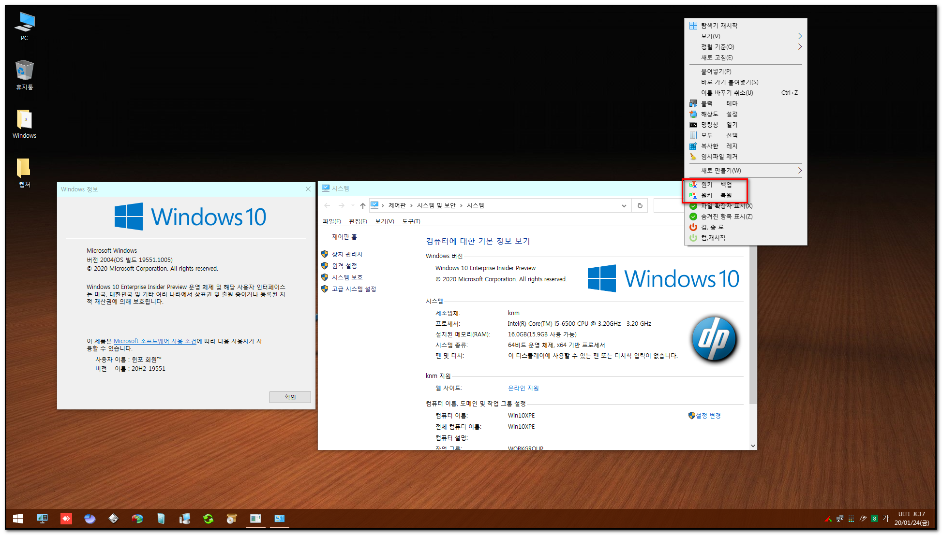Click 컴,재시작 restart entry
The image size is (942, 535).
click(x=746, y=238)
